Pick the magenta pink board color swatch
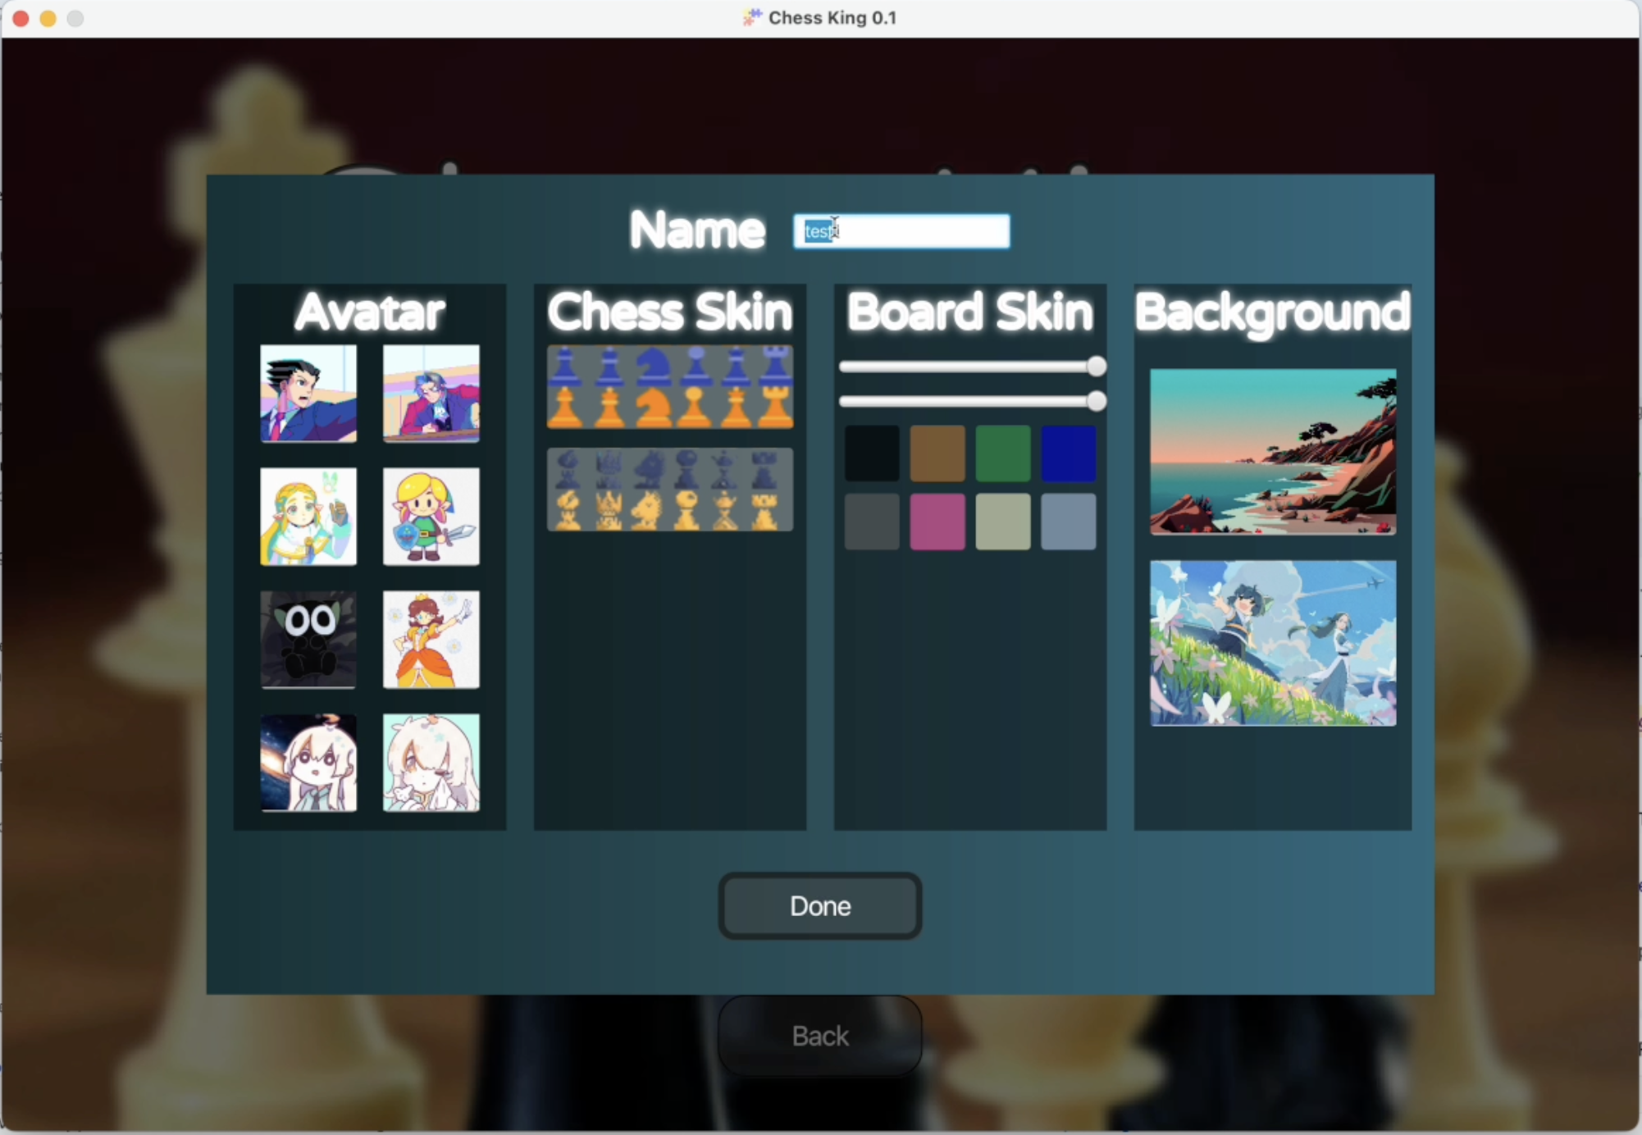 (937, 522)
